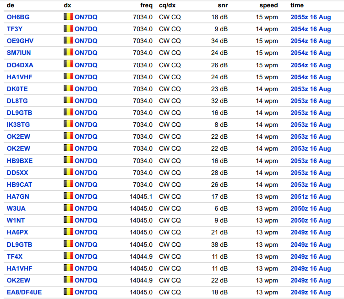Click the Belgian flag in SM7IUN row
This screenshot has height=299, width=344.
pos(68,52)
